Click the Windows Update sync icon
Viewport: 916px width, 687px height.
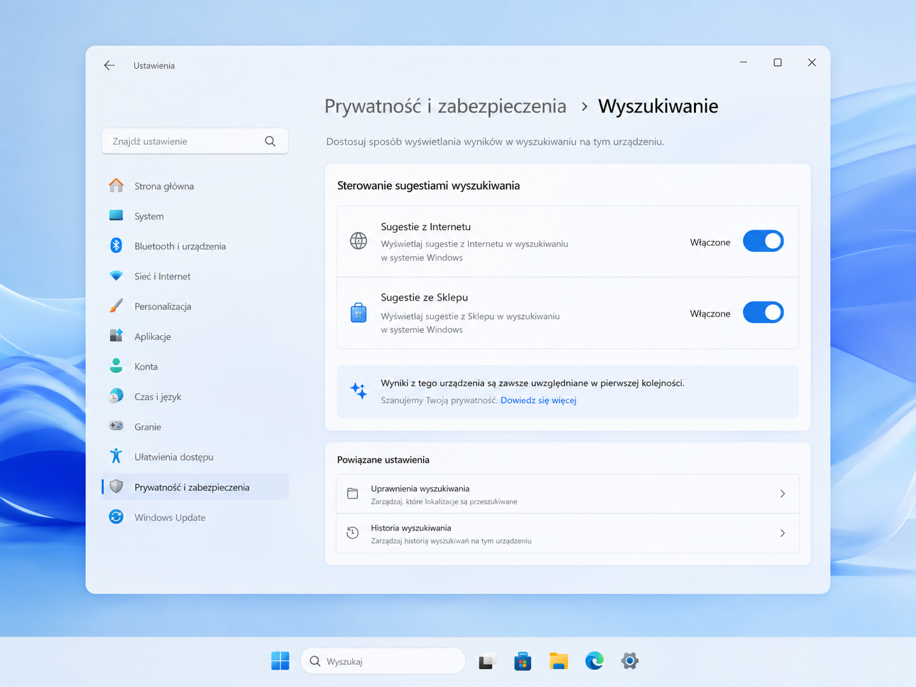pos(116,517)
